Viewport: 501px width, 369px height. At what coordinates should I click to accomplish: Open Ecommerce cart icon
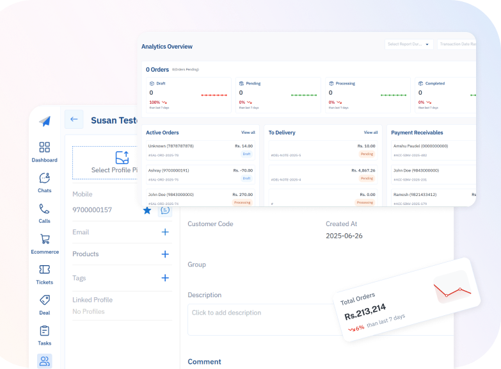(x=44, y=243)
